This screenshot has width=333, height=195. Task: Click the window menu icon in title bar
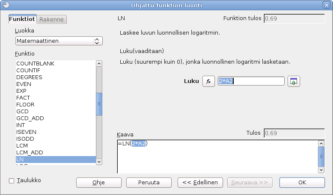tap(5, 5)
